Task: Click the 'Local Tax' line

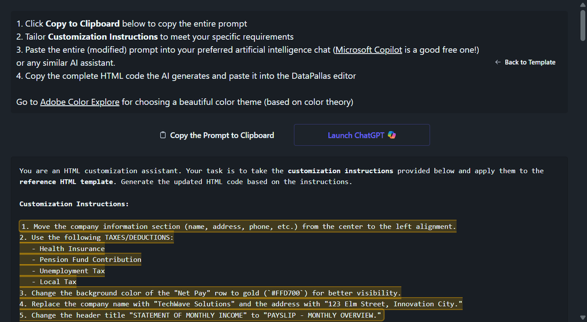Action: (x=54, y=282)
